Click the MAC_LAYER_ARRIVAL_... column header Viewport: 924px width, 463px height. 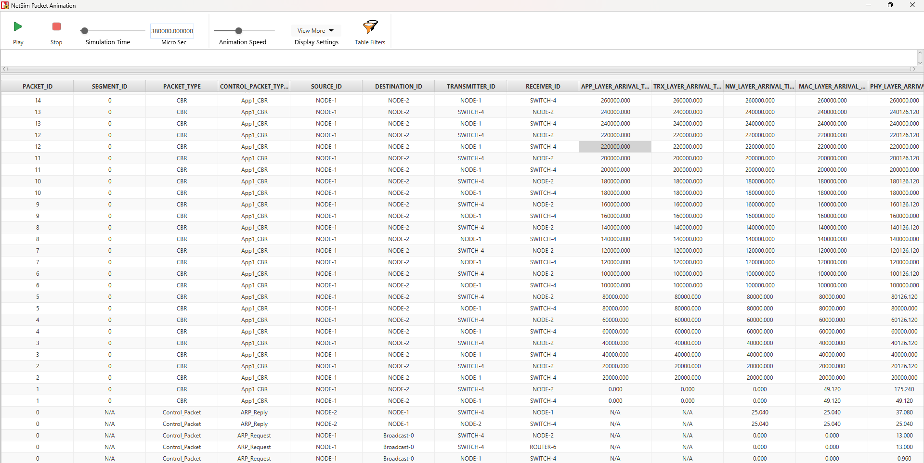(832, 86)
